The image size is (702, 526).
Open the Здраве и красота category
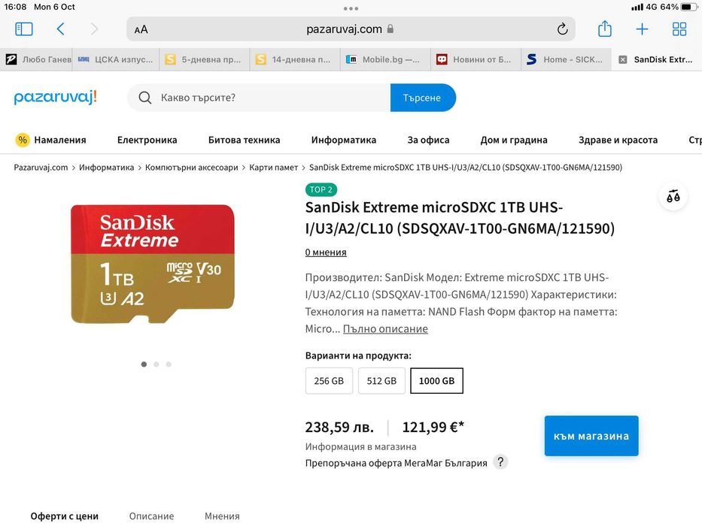pyautogui.click(x=618, y=140)
